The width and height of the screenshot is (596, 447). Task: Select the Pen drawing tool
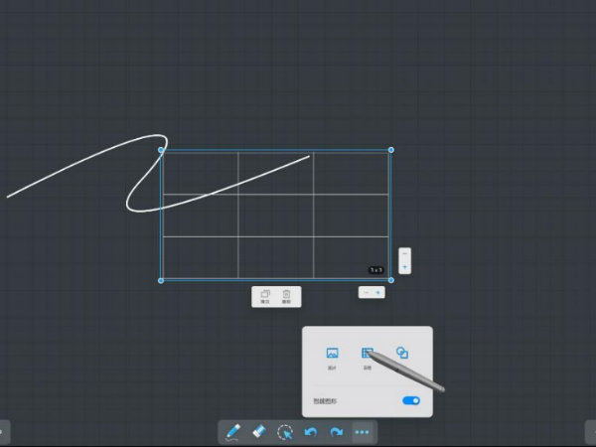coord(233,432)
